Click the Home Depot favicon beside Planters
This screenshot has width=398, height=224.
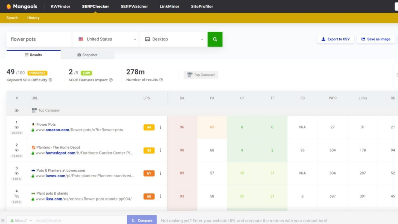[33, 147]
